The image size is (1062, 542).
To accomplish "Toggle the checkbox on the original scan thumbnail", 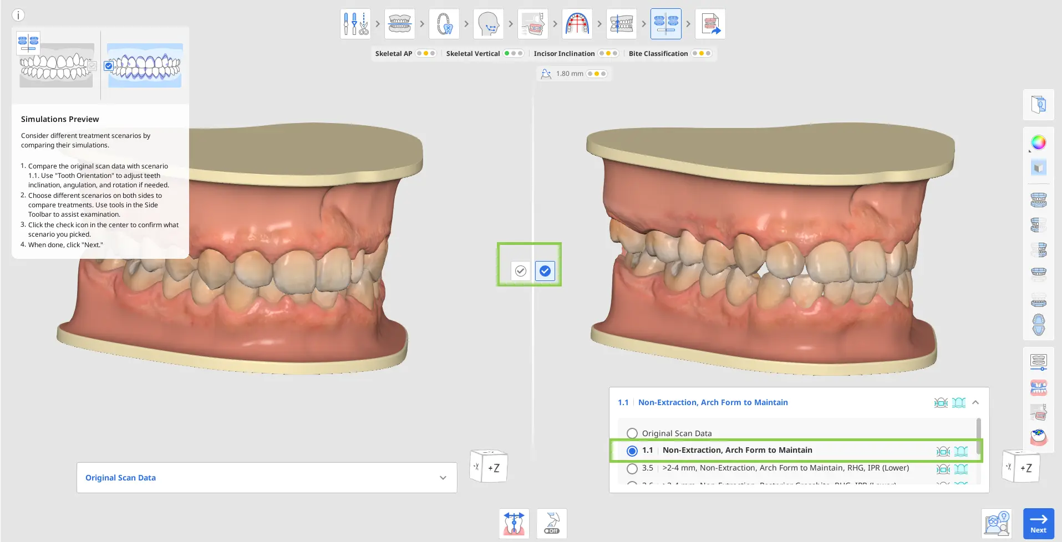I will pyautogui.click(x=92, y=66).
